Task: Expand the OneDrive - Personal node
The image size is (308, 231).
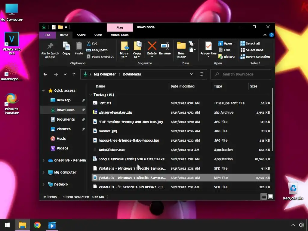Action: (43, 160)
